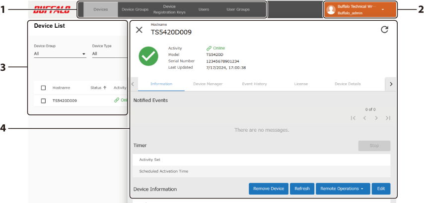Go to last page of notified events
The width and height of the screenshot is (424, 203).
click(x=388, y=118)
